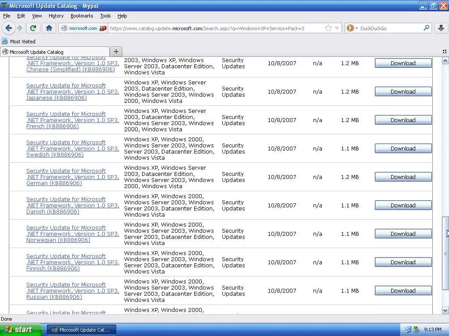Open the Norwegian (KB886906) update link
This screenshot has width=449, height=336.
point(73,234)
